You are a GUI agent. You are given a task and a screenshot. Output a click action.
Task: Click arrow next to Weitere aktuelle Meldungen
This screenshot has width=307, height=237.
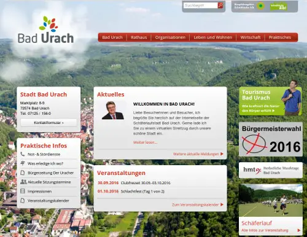tap(222, 154)
